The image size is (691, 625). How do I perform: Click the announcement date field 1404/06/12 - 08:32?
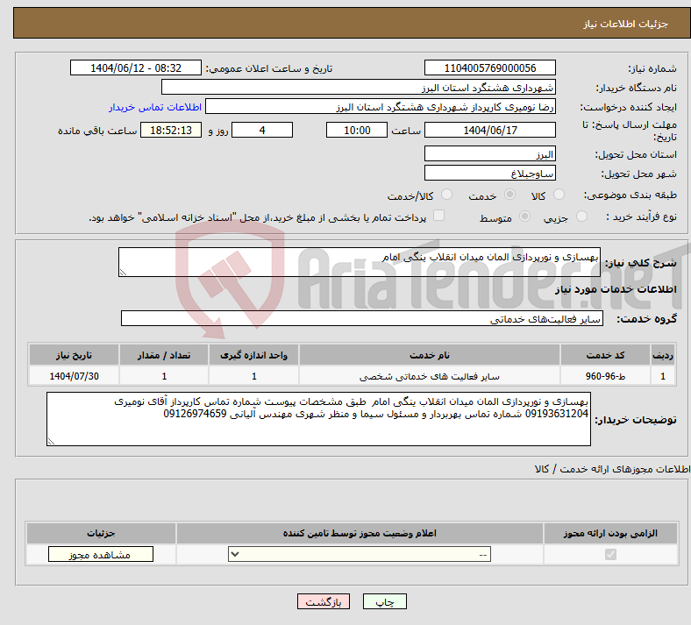[136, 67]
